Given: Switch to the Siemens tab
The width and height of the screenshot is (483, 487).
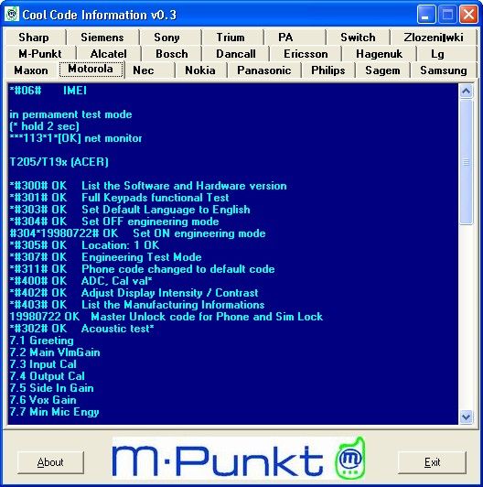Looking at the screenshot, I should (x=102, y=38).
